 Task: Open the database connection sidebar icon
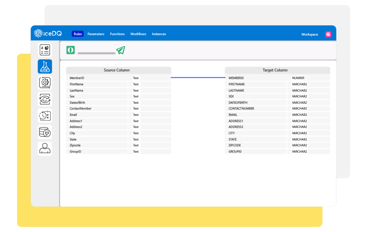point(45,132)
